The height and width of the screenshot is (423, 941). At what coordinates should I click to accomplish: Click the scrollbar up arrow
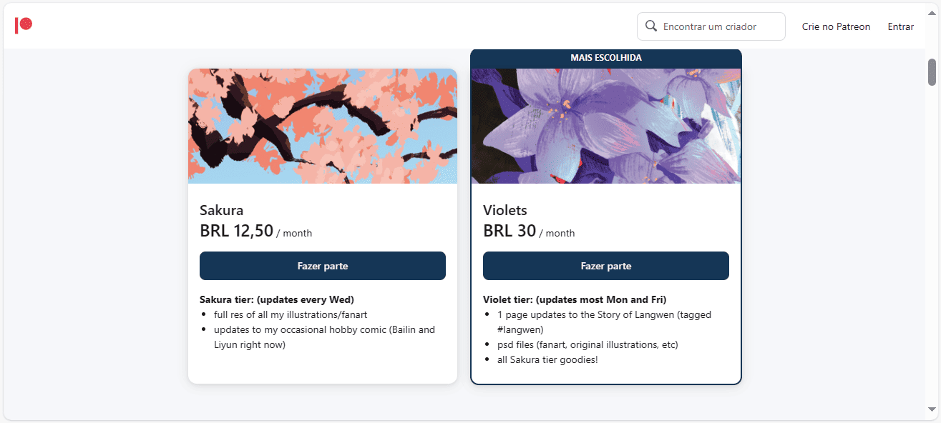[x=931, y=11]
